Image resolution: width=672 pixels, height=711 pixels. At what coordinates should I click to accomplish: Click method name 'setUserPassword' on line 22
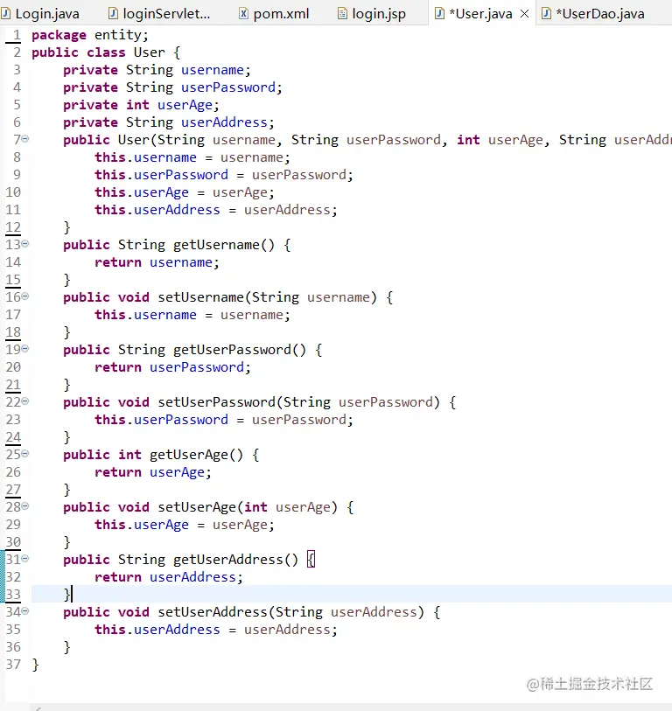tap(216, 402)
